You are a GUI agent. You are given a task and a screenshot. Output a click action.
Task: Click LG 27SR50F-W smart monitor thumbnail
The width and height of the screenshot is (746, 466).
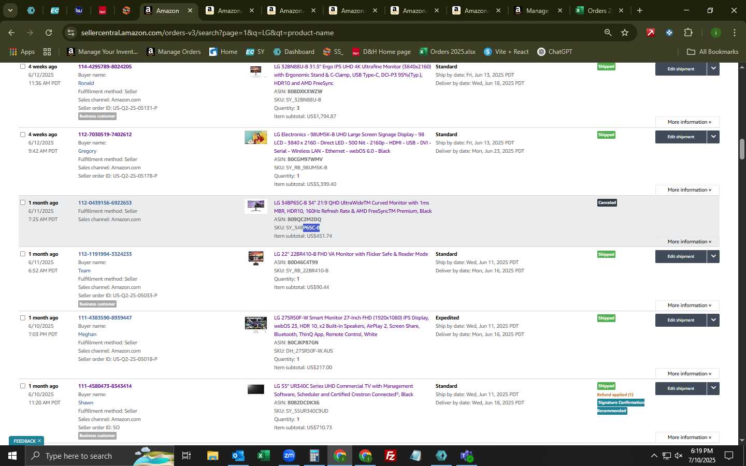256,324
